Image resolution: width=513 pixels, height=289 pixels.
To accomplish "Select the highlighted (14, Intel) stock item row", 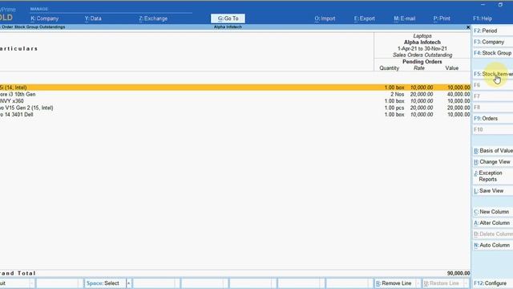I will coord(235,88).
